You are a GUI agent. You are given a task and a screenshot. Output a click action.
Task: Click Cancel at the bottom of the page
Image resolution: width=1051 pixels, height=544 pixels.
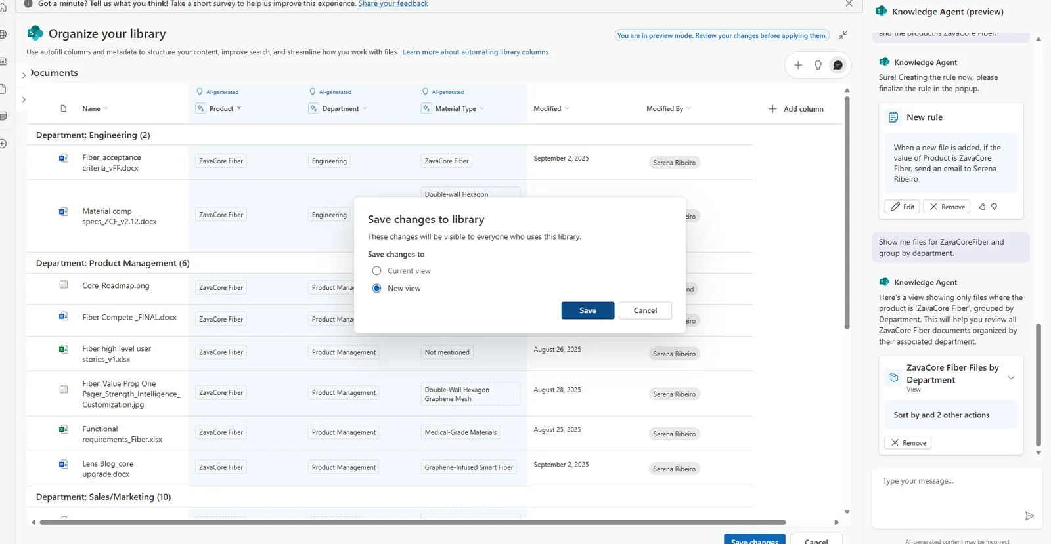(816, 540)
